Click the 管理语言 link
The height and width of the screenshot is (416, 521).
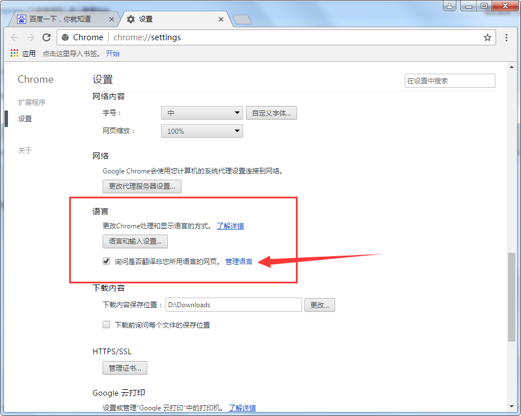[x=238, y=261]
